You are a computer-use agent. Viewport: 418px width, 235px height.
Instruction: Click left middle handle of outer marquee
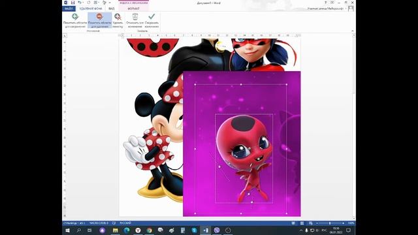[x=195, y=149]
